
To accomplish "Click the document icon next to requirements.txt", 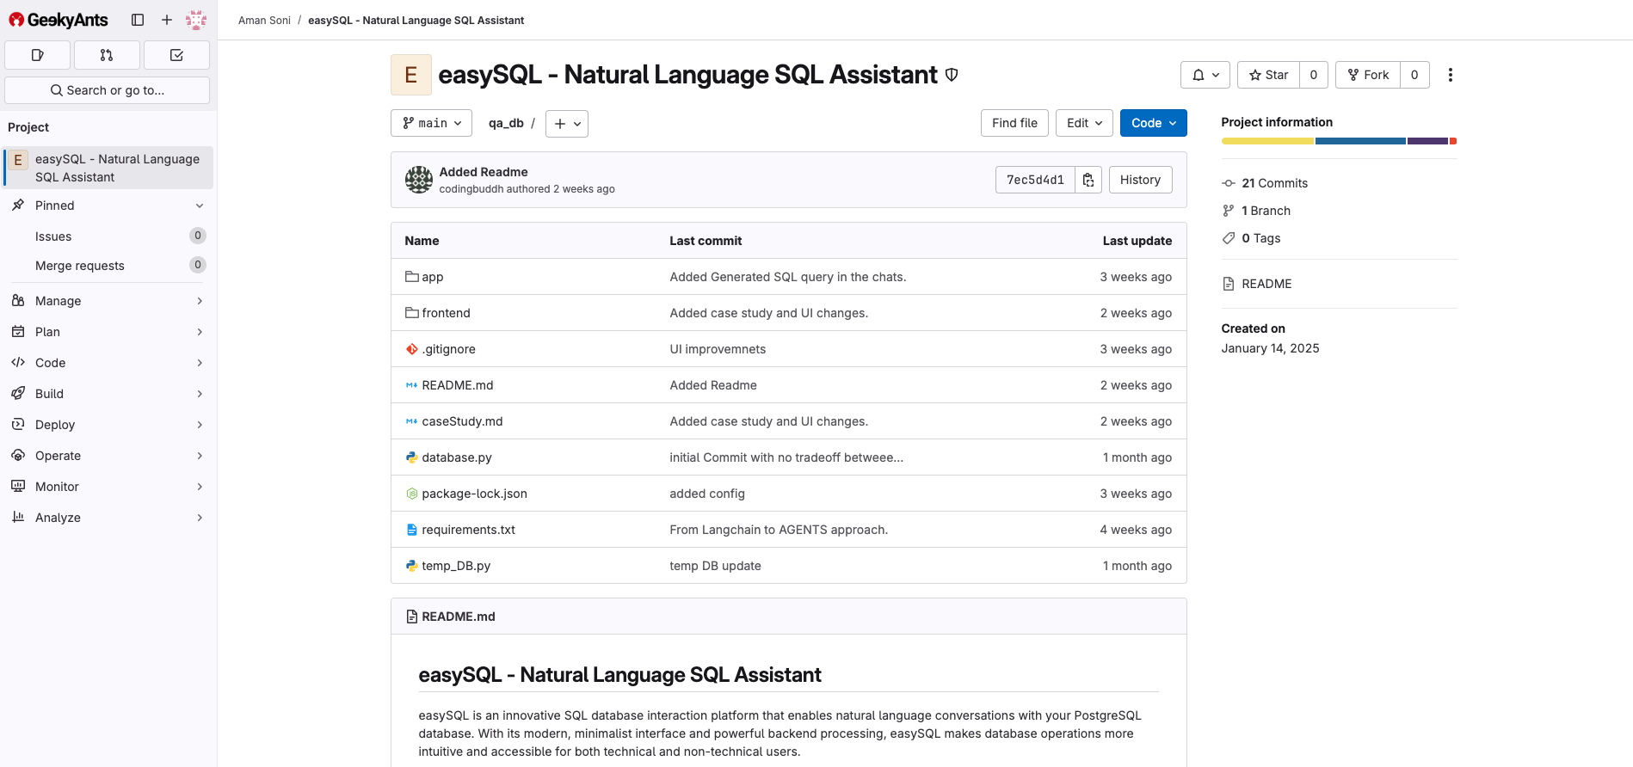I will [x=412, y=530].
